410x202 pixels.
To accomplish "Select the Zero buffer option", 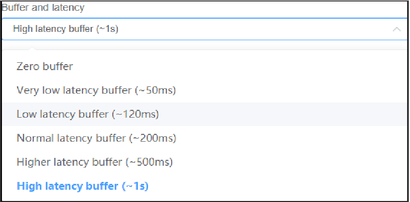I will pyautogui.click(x=45, y=66).
